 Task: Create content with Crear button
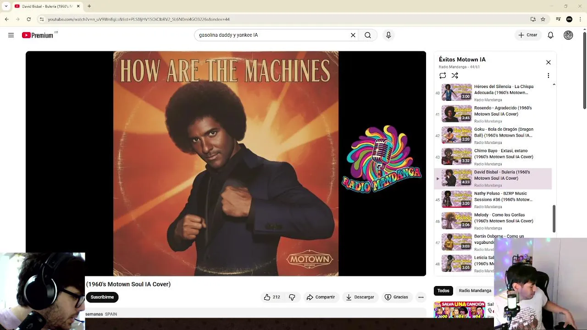coord(528,35)
